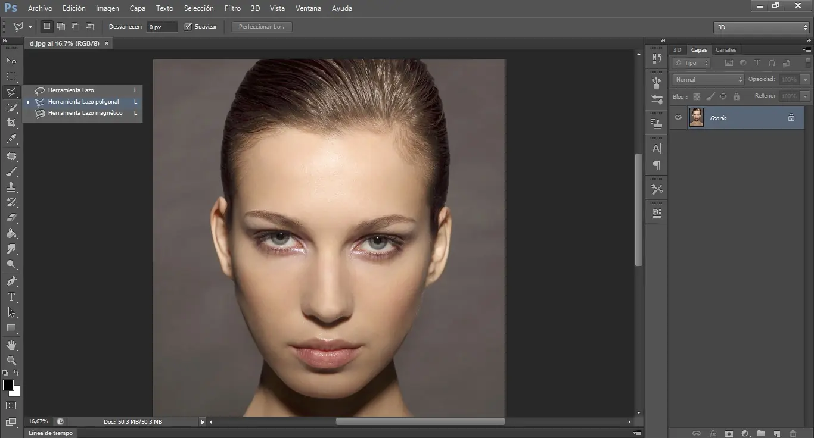Open the Filtro menu
The width and height of the screenshot is (814, 438).
coord(232,8)
